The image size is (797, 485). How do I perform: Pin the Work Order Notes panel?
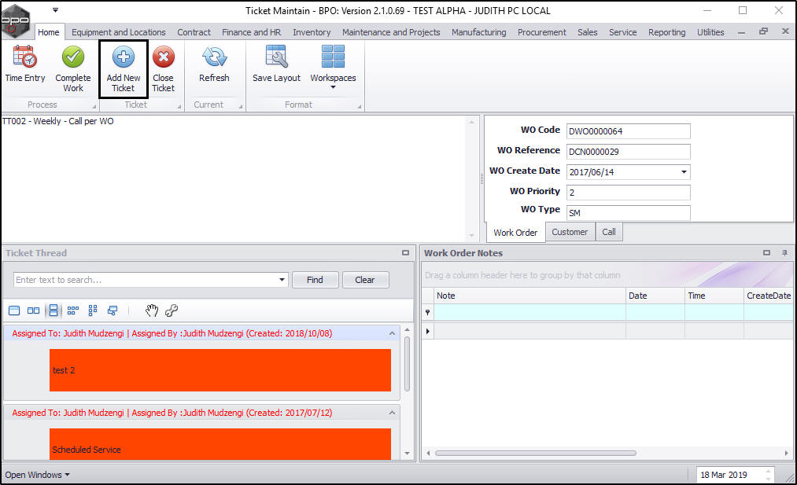784,253
